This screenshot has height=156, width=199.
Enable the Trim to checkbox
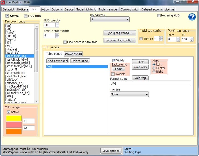tap(141, 39)
